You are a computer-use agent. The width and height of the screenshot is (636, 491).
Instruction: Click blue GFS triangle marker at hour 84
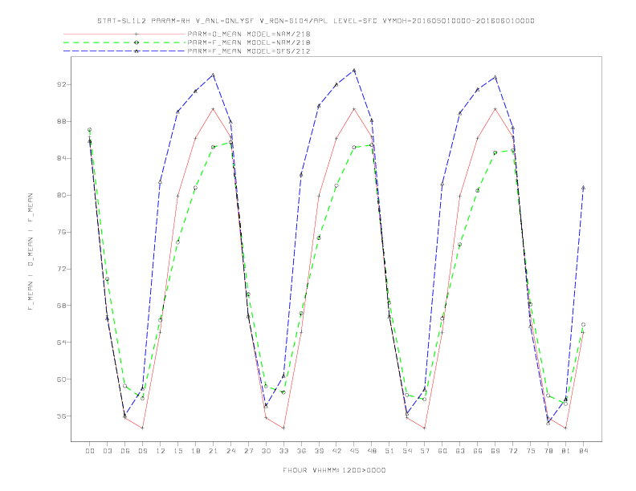(x=583, y=188)
